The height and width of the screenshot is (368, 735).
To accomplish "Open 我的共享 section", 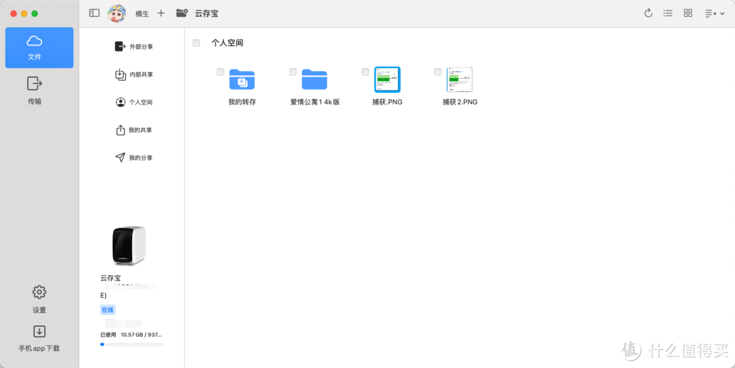I will (x=134, y=130).
